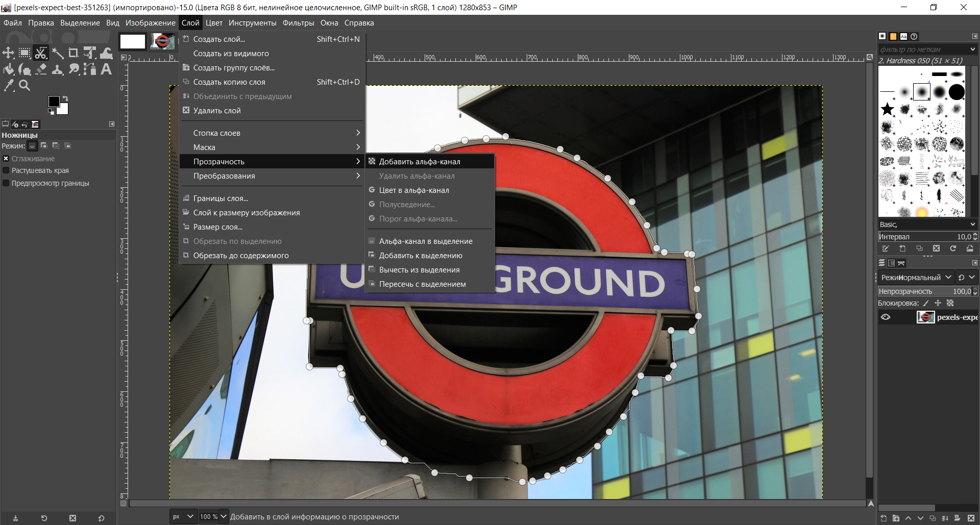Image resolution: width=980 pixels, height=525 pixels.
Task: Select the Color Picker eyedropper tool
Action: coord(9,86)
